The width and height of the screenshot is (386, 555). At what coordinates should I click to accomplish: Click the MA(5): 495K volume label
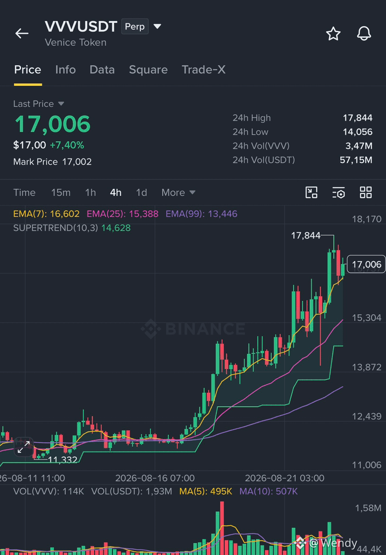[x=206, y=491]
